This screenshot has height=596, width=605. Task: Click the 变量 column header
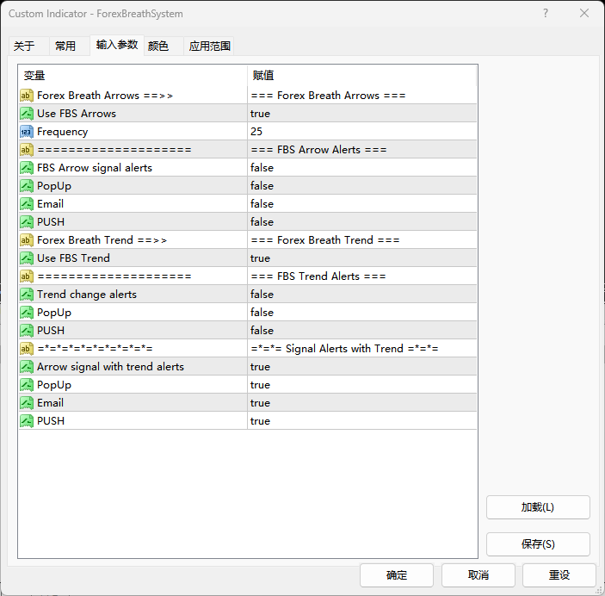click(133, 76)
